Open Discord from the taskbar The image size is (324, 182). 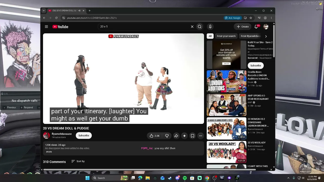pyautogui.click(x=177, y=178)
